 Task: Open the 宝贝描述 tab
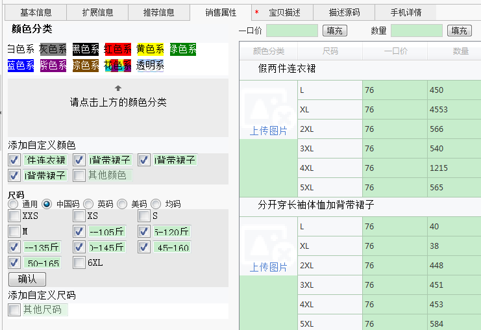(x=284, y=12)
